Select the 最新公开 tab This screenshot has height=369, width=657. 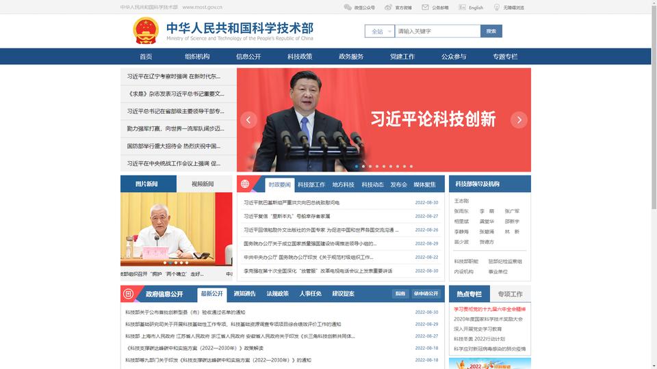(x=212, y=294)
